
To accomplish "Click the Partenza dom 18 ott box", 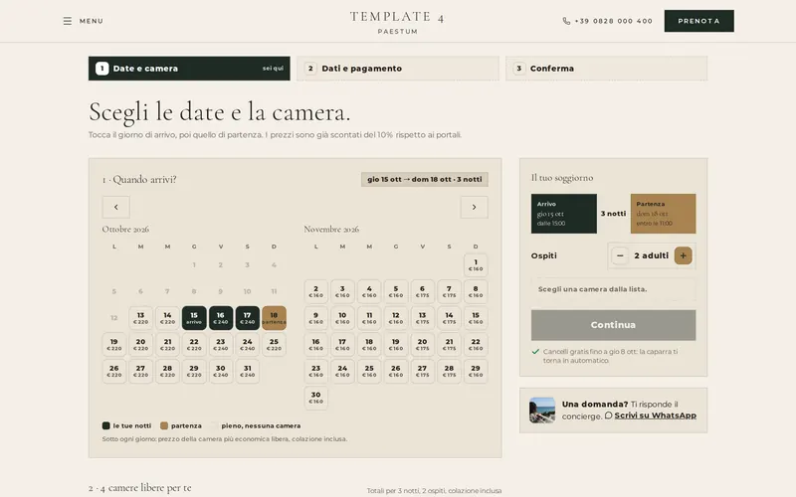I will pyautogui.click(x=663, y=214).
